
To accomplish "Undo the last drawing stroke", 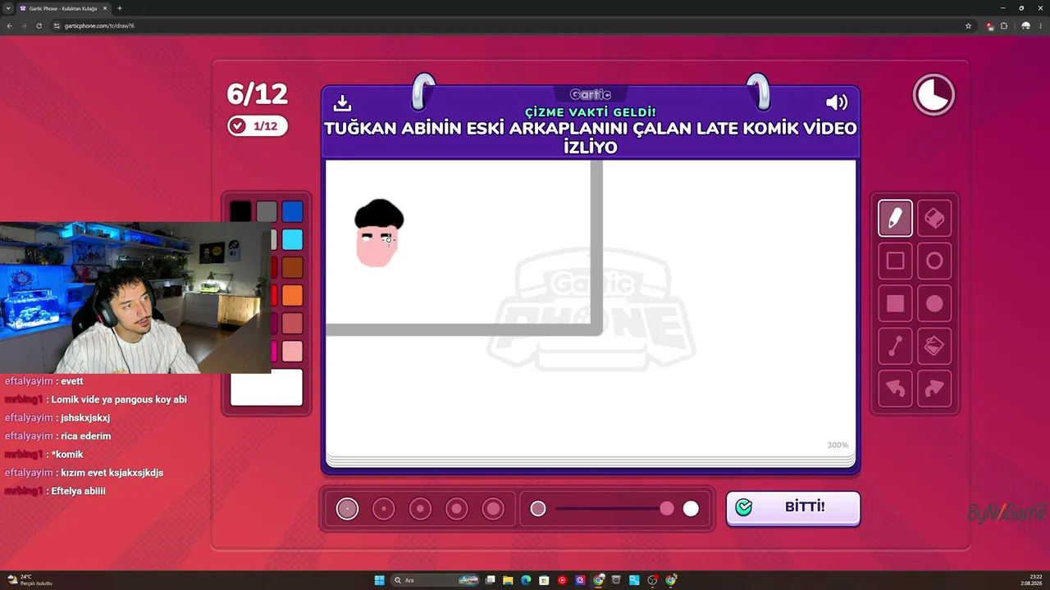I will pos(895,389).
